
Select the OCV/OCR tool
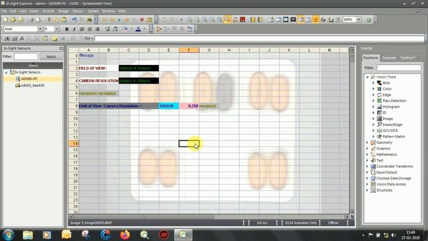point(390,131)
